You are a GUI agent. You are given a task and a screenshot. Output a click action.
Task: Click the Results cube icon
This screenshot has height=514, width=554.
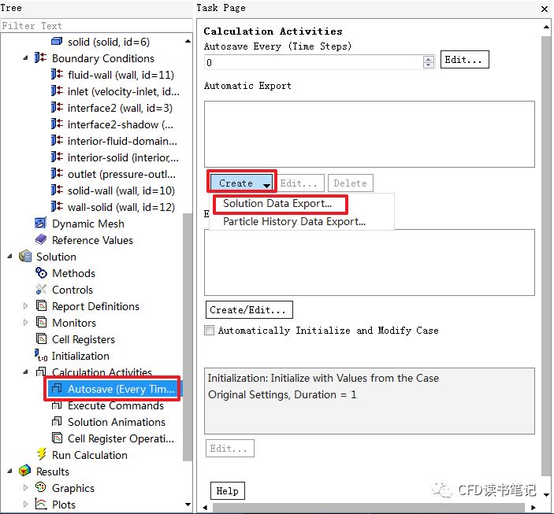point(25,471)
